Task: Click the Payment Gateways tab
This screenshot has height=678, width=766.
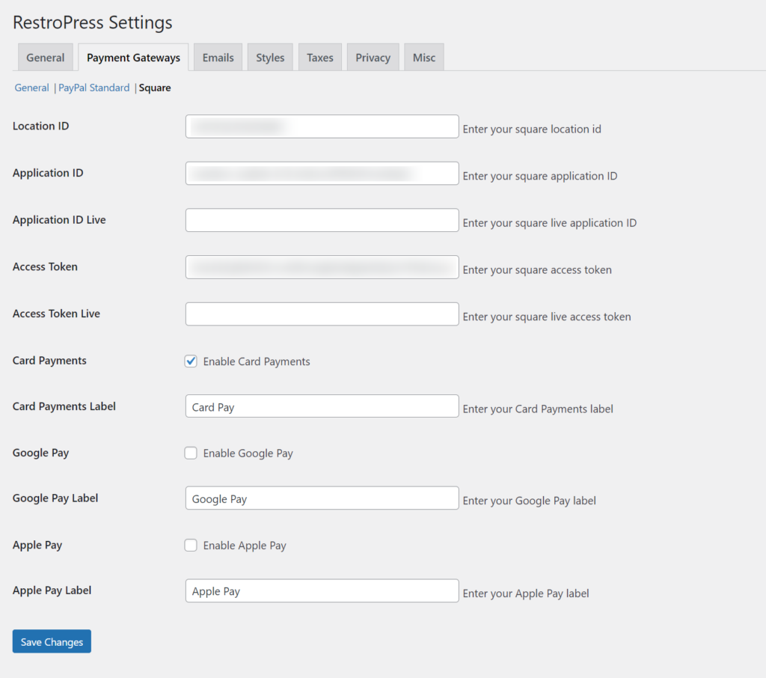Action: [x=133, y=58]
